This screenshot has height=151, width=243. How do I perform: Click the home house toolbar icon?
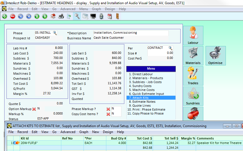[x=53, y=16]
